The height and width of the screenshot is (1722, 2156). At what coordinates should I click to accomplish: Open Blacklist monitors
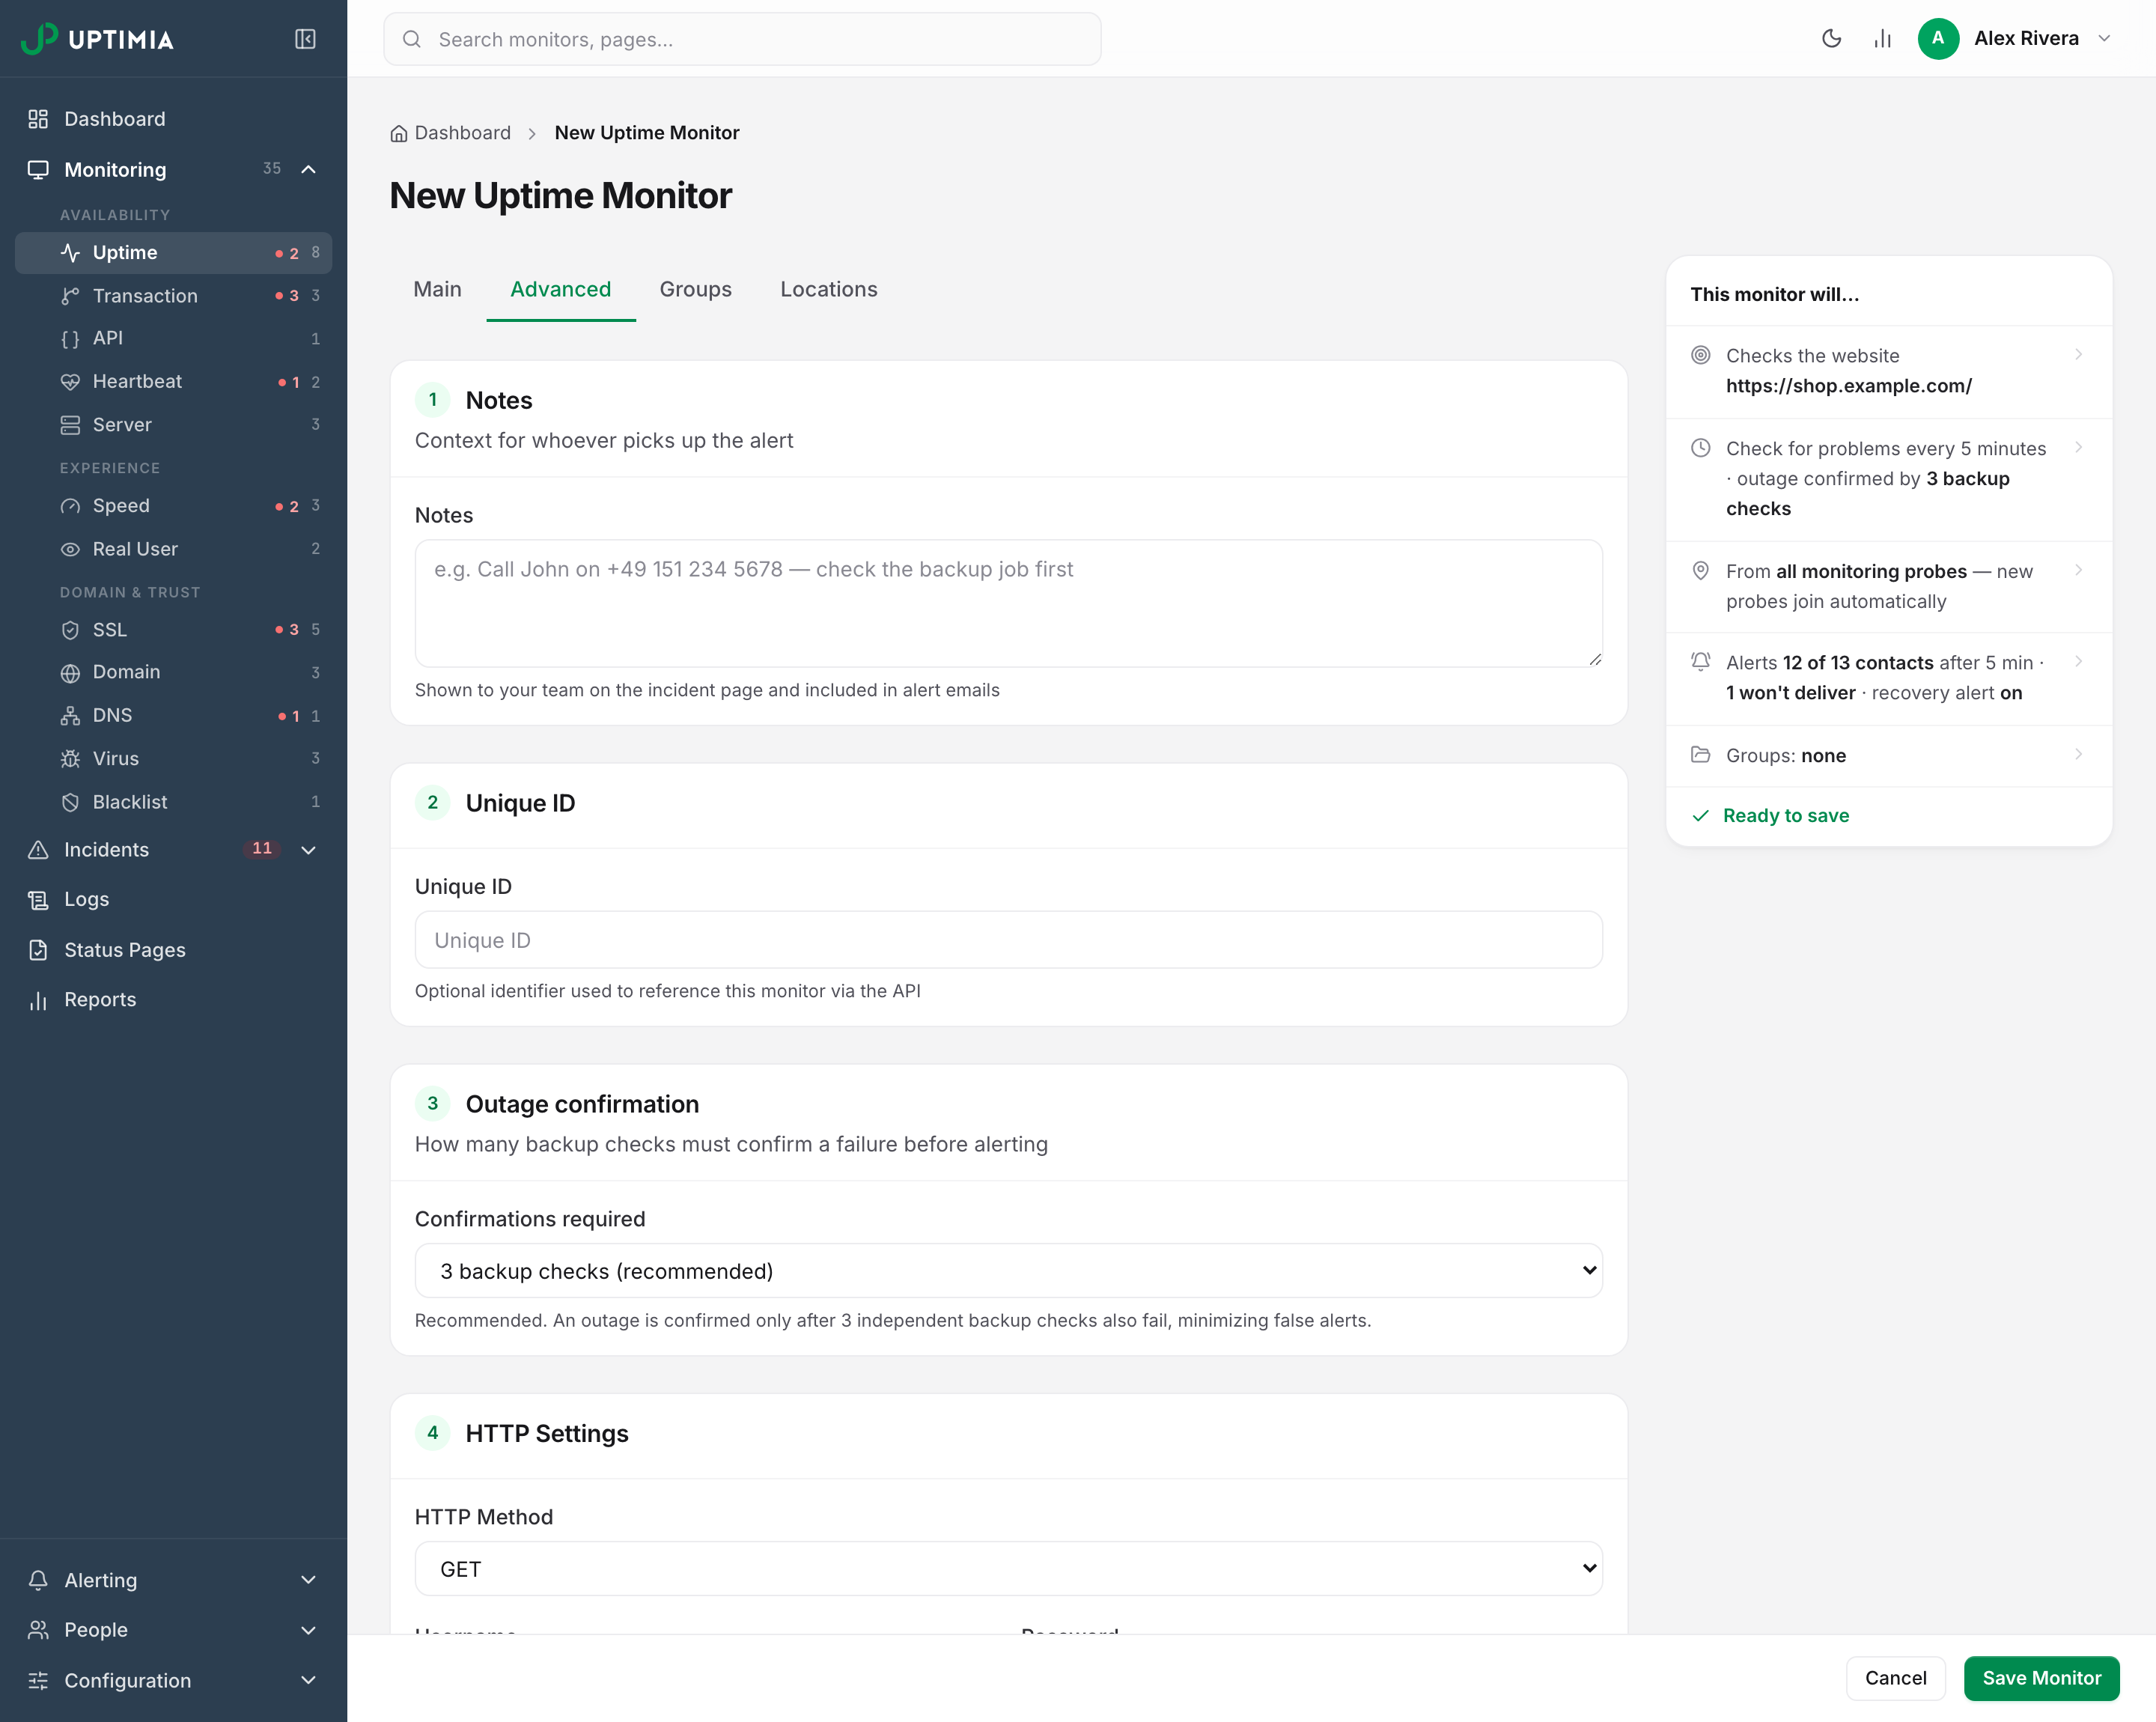[x=173, y=802]
